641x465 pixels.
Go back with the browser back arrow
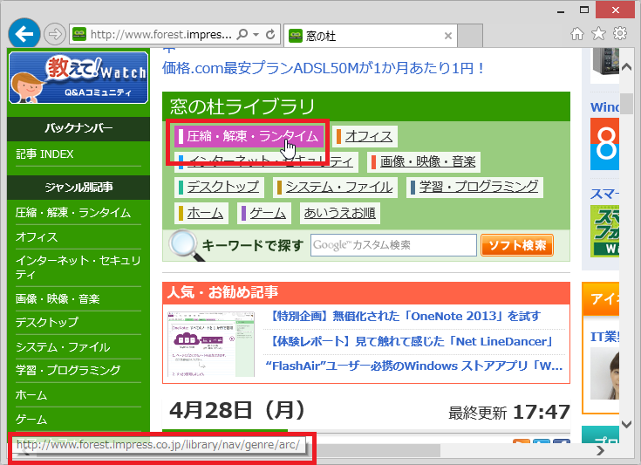24,34
